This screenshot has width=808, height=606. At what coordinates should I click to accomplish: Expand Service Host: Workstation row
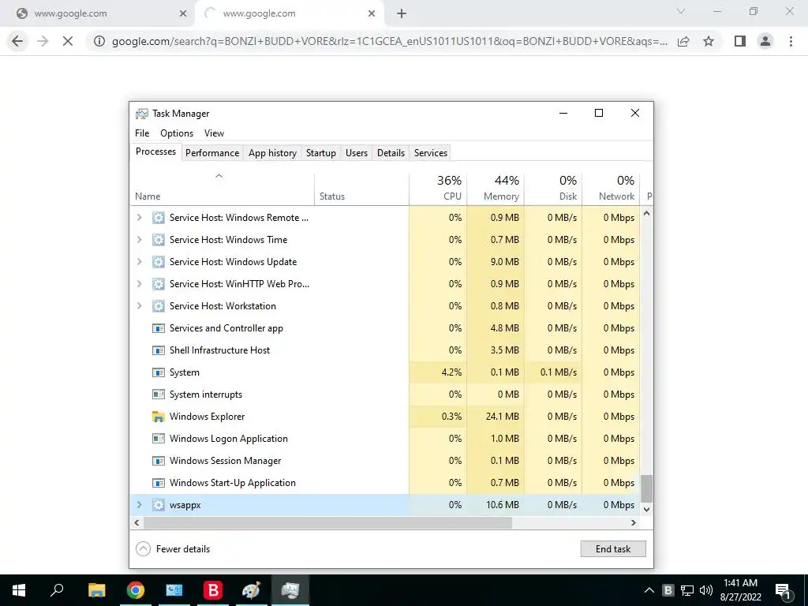coord(139,306)
